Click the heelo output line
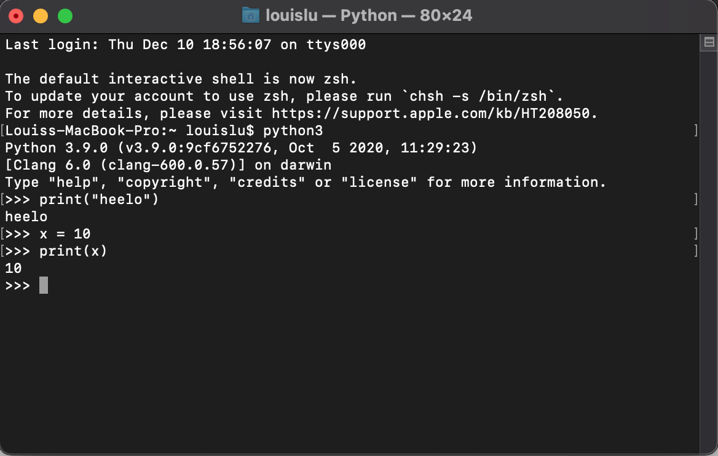The image size is (718, 456). pyautogui.click(x=26, y=216)
